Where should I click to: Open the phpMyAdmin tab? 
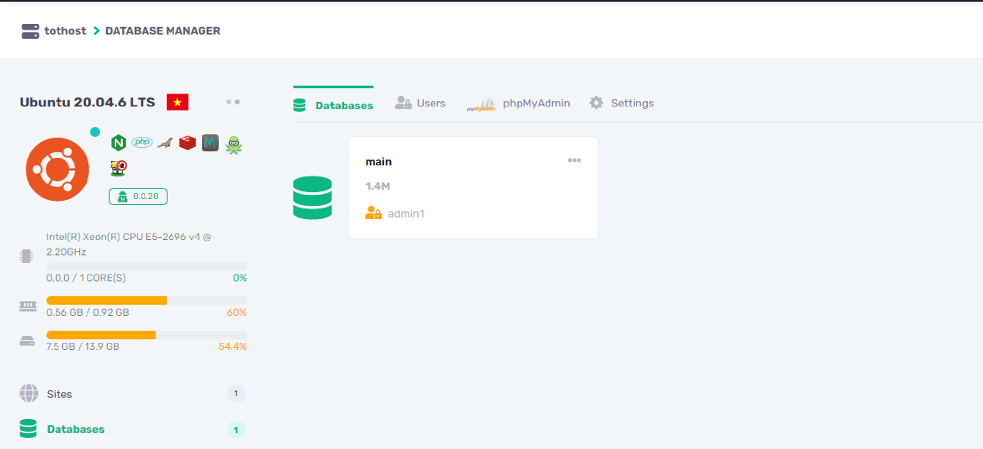[519, 103]
